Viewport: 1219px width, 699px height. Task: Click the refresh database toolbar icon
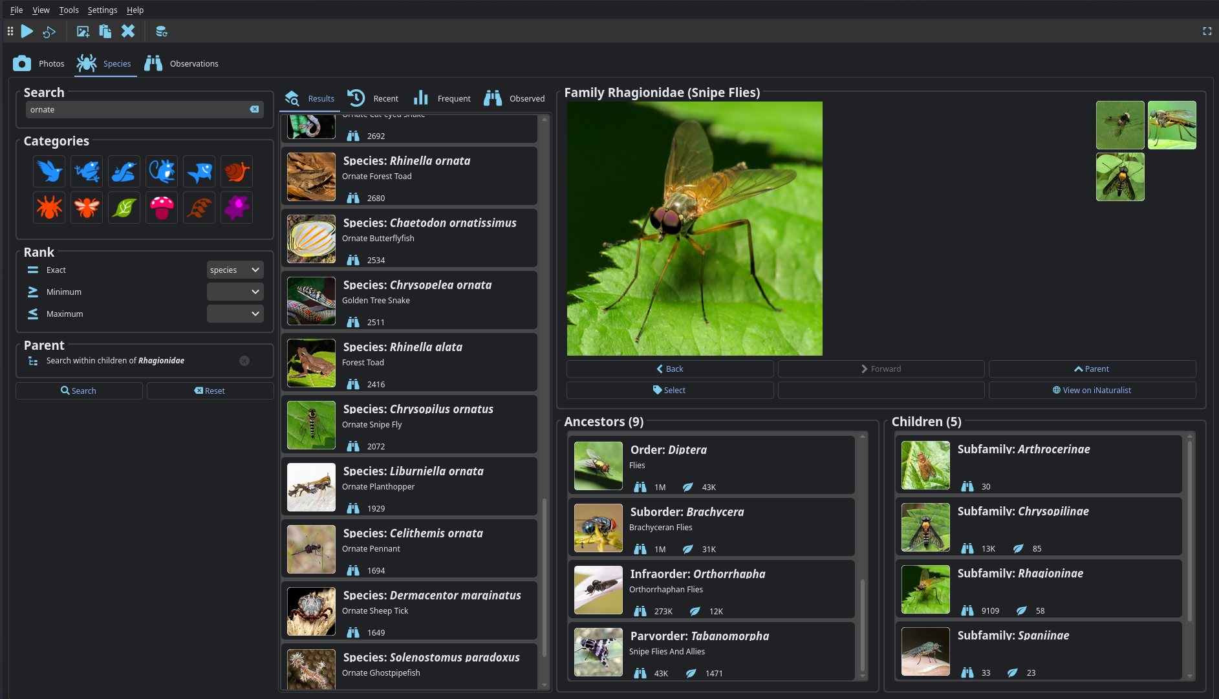[161, 31]
